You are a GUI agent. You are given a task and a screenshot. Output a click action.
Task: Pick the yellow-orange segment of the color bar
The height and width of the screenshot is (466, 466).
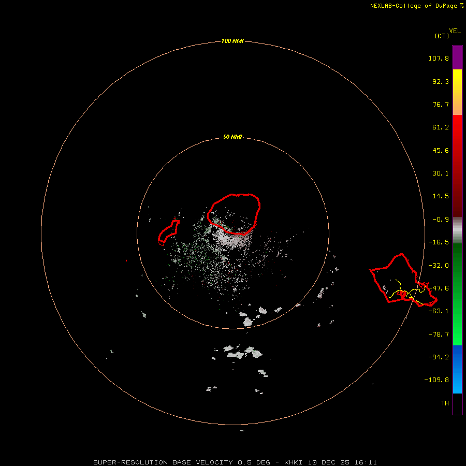coord(457,92)
